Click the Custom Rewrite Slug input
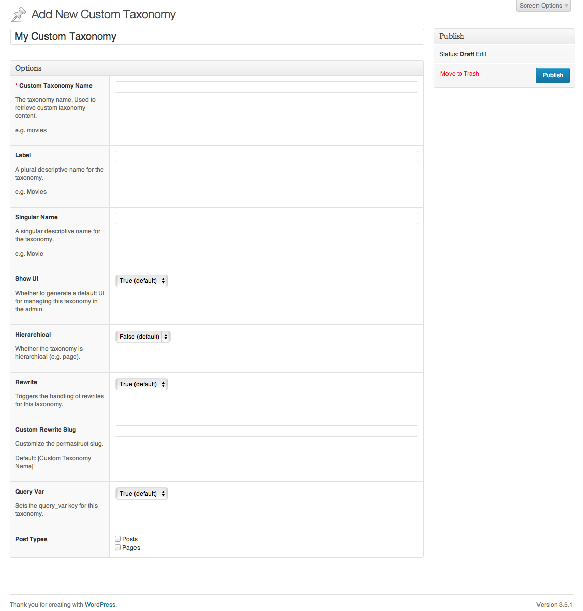The width and height of the screenshot is (583, 611). 266,431
